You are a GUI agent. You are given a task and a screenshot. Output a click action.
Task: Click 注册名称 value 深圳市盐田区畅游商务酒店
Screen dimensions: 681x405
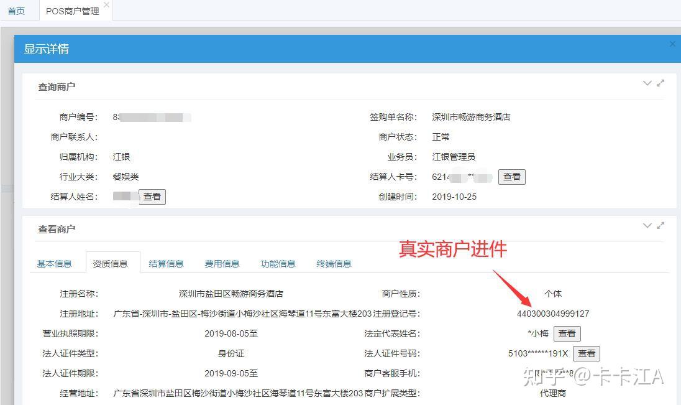pyautogui.click(x=231, y=294)
